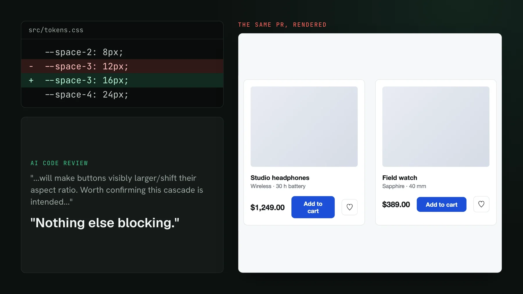Click 'THE SAME PR, RENDERED' heading
Screen dimensions: 523x294
[282, 25]
